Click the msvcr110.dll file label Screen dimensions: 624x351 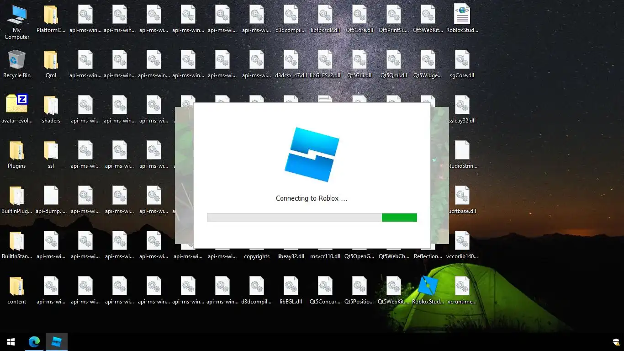pos(325,256)
